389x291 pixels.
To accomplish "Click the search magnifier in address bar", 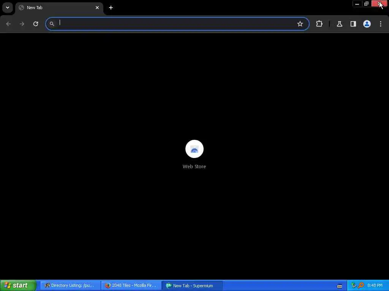I will tap(52, 24).
